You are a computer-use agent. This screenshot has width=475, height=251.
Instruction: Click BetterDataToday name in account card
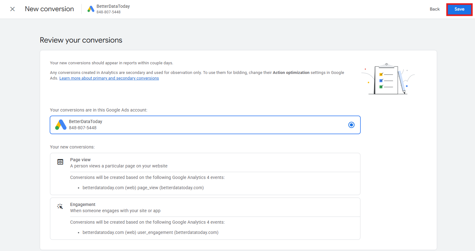[x=85, y=121]
